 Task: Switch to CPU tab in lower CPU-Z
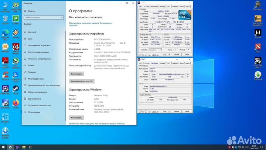[x=141, y=63]
